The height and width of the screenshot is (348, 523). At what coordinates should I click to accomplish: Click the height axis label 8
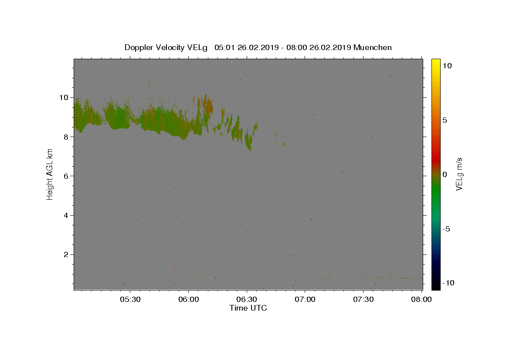tap(67, 137)
